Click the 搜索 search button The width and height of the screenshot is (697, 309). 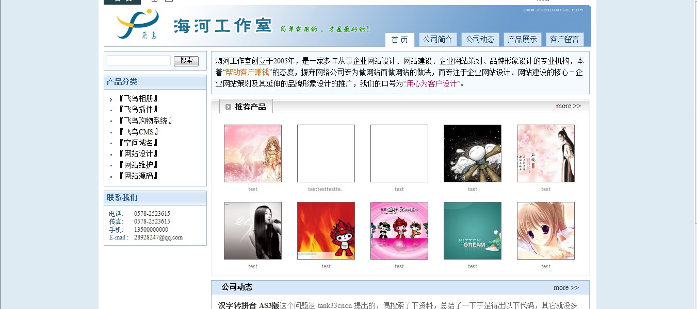click(x=186, y=61)
